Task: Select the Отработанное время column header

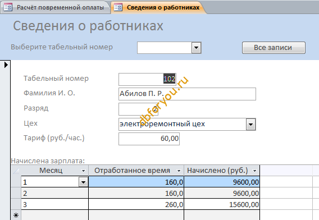Action: (132, 171)
